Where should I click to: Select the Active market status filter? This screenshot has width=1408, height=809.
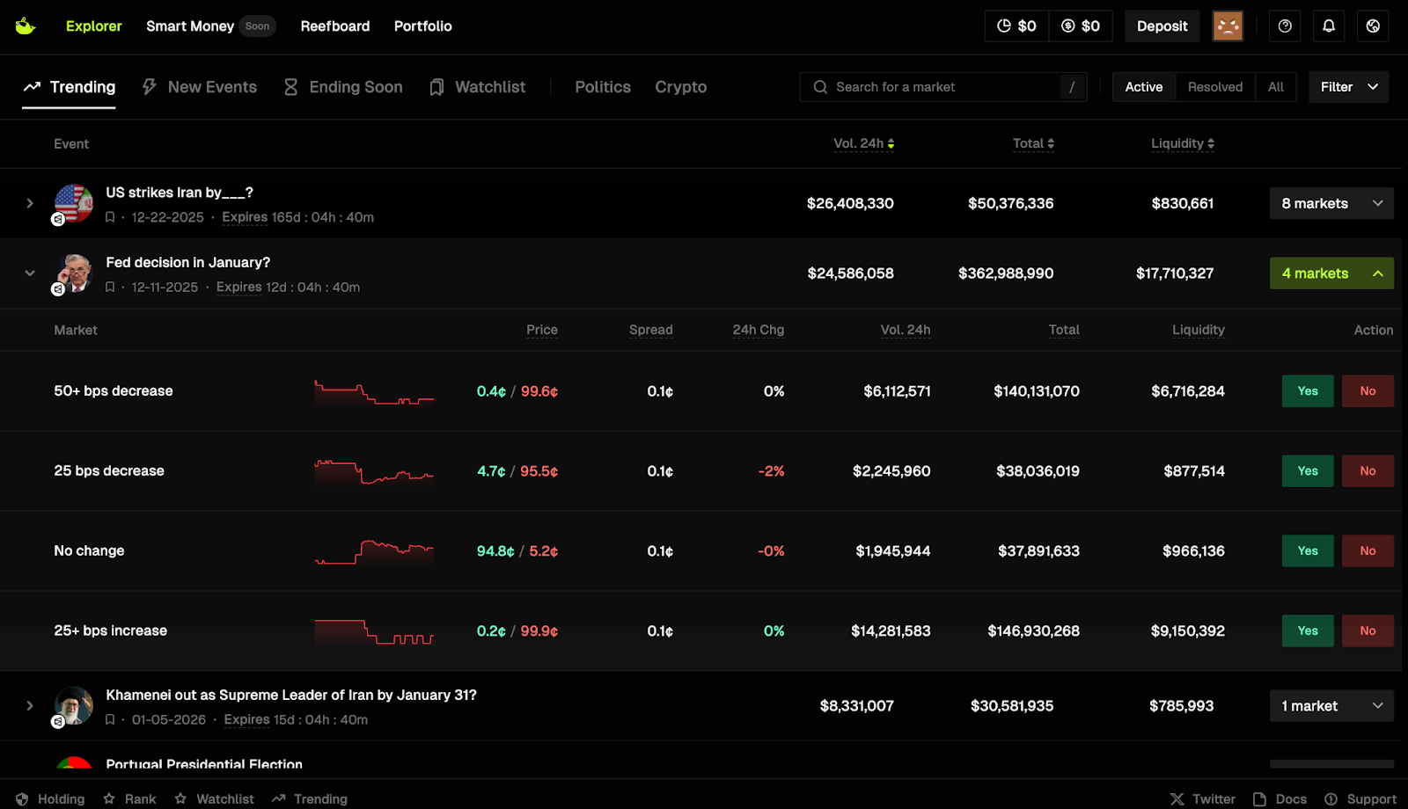pyautogui.click(x=1143, y=87)
